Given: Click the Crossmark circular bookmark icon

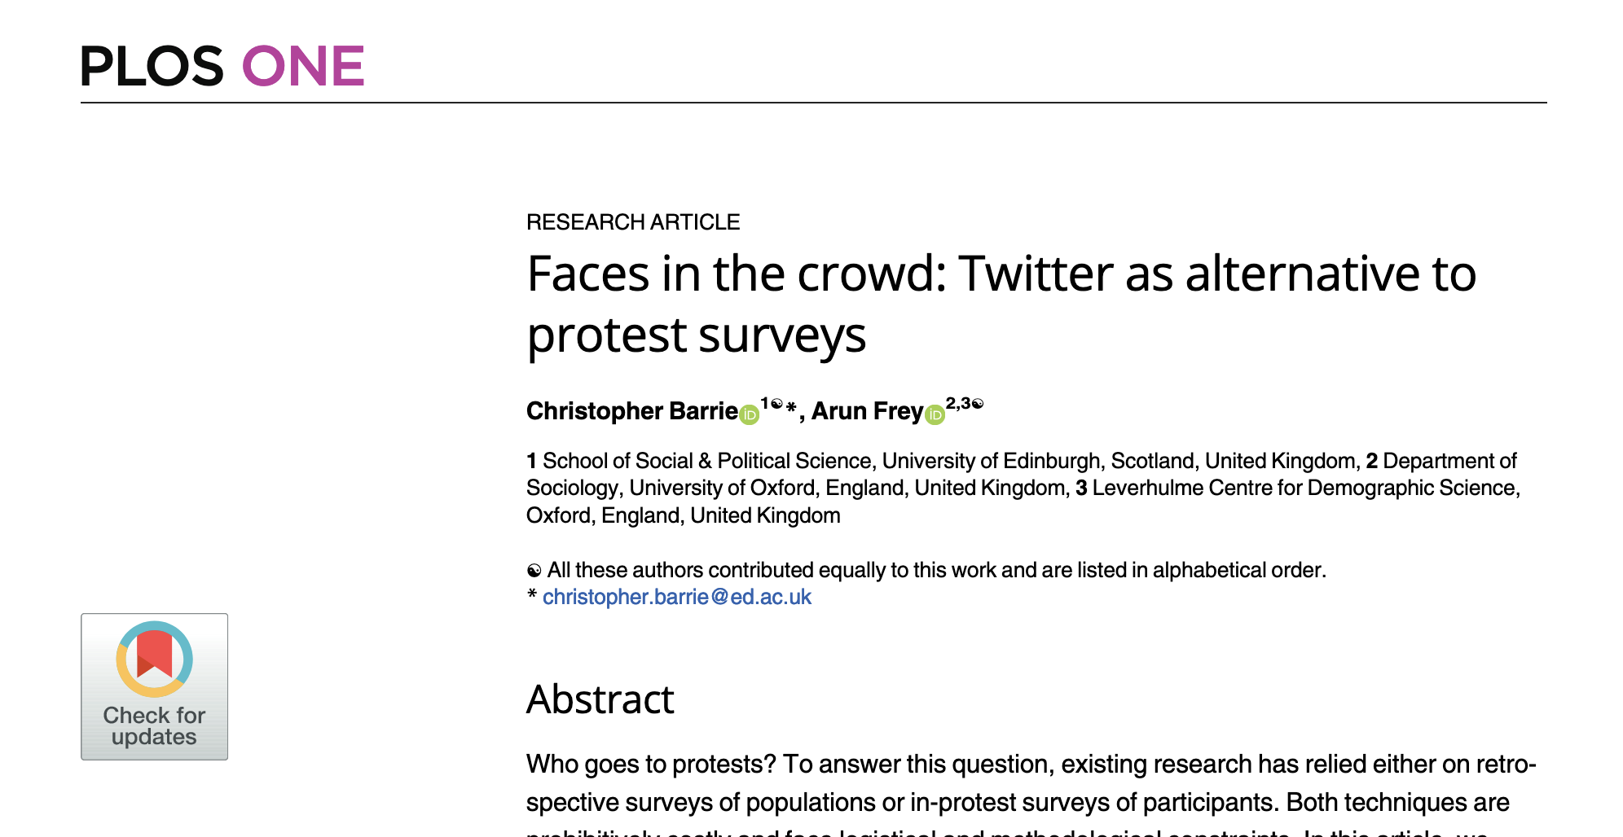Looking at the screenshot, I should click(x=154, y=658).
